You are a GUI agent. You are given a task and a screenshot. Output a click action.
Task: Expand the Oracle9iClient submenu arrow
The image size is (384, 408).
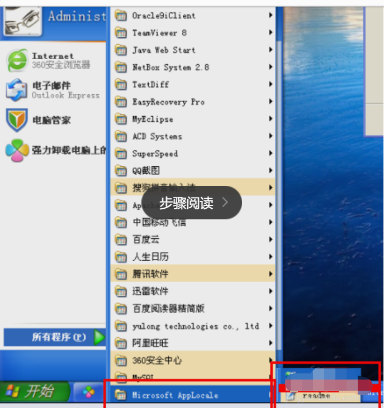(x=271, y=15)
